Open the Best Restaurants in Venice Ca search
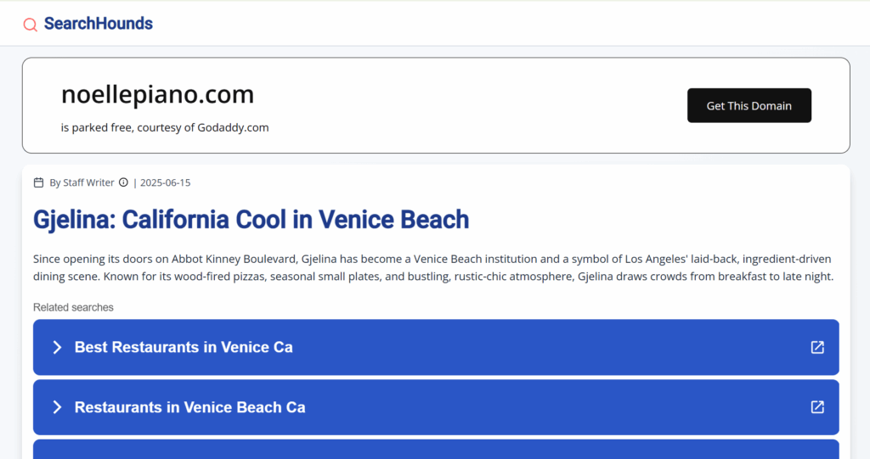This screenshot has height=459, width=870. pyautogui.click(x=436, y=347)
